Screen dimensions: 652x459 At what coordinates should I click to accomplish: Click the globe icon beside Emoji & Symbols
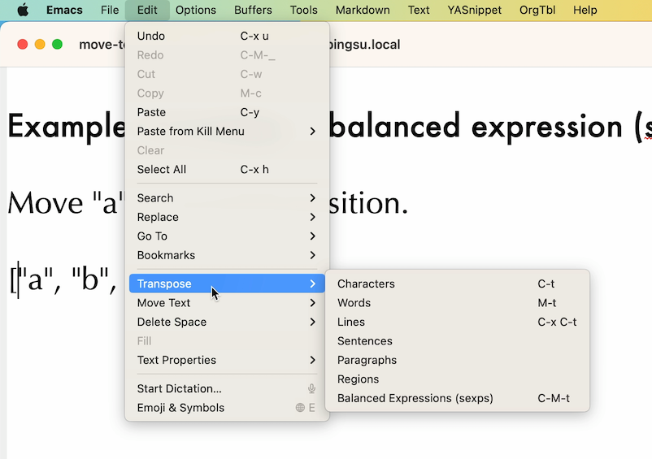coord(300,408)
